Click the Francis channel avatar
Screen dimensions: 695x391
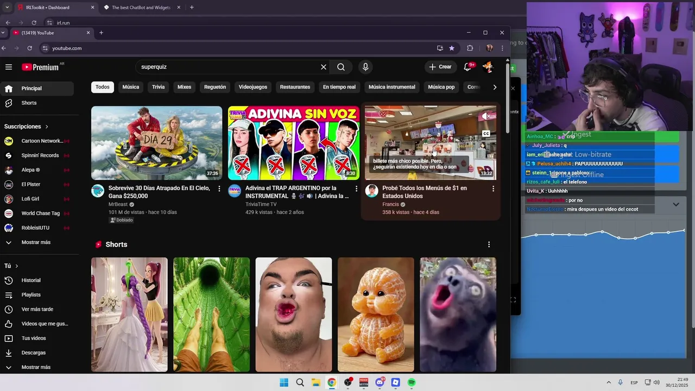pyautogui.click(x=371, y=191)
